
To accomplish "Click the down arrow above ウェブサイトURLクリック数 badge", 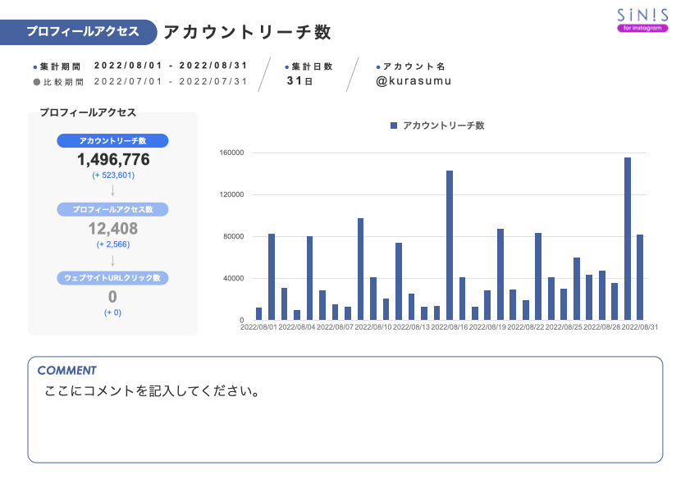I will coord(114,260).
